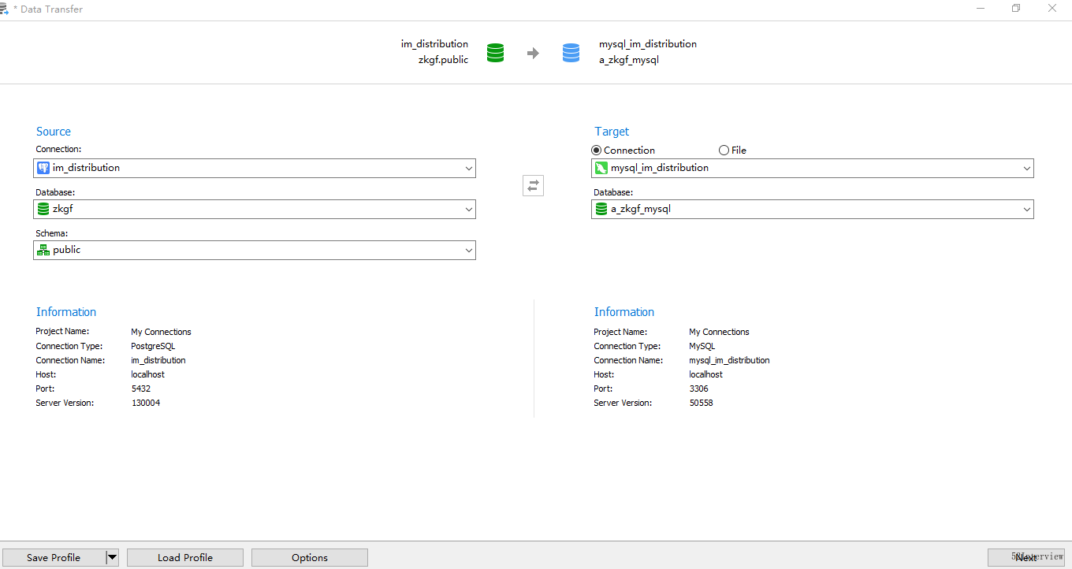Screen dimensions: 1072x569
Task: Click the Source section heading
Action: pyautogui.click(x=54, y=132)
